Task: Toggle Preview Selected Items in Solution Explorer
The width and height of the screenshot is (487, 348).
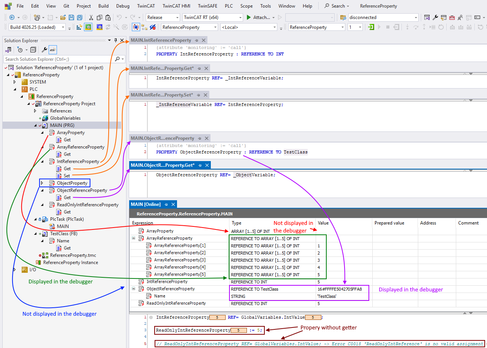Action: tap(53, 50)
